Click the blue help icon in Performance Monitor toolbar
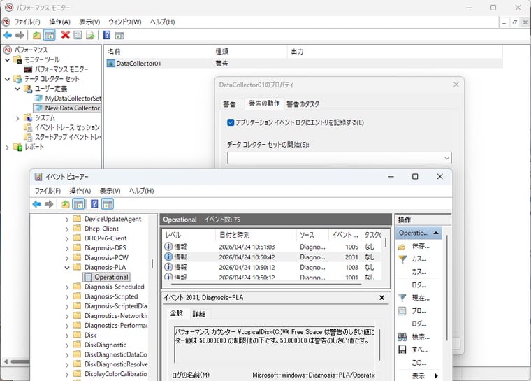 point(107,35)
